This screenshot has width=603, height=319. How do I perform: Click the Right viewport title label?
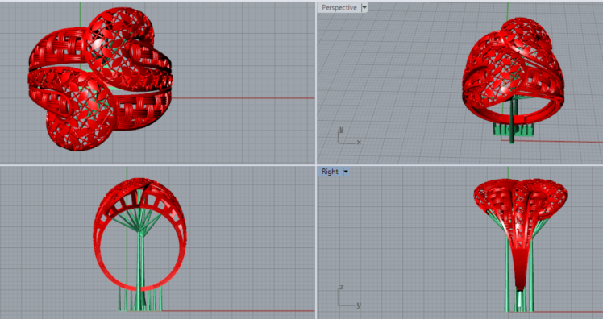coord(330,172)
